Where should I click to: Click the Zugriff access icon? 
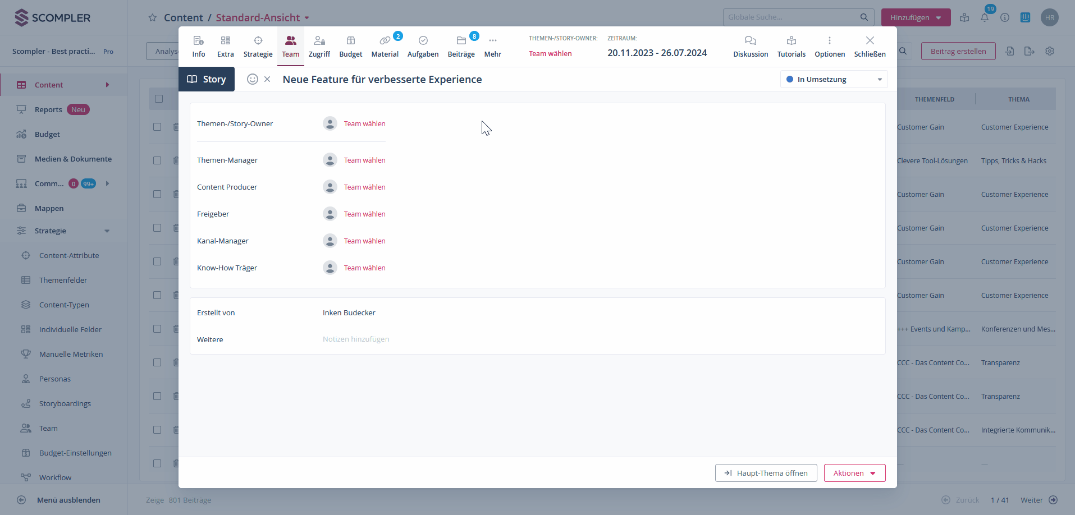click(x=319, y=46)
